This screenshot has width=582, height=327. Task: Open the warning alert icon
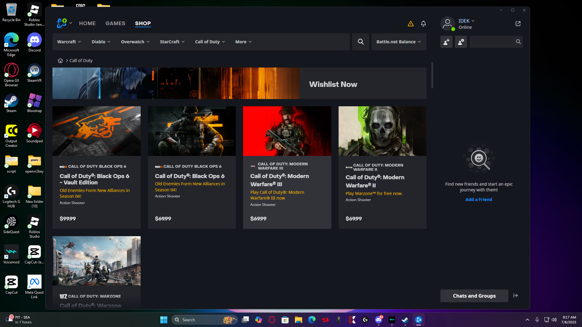(410, 24)
